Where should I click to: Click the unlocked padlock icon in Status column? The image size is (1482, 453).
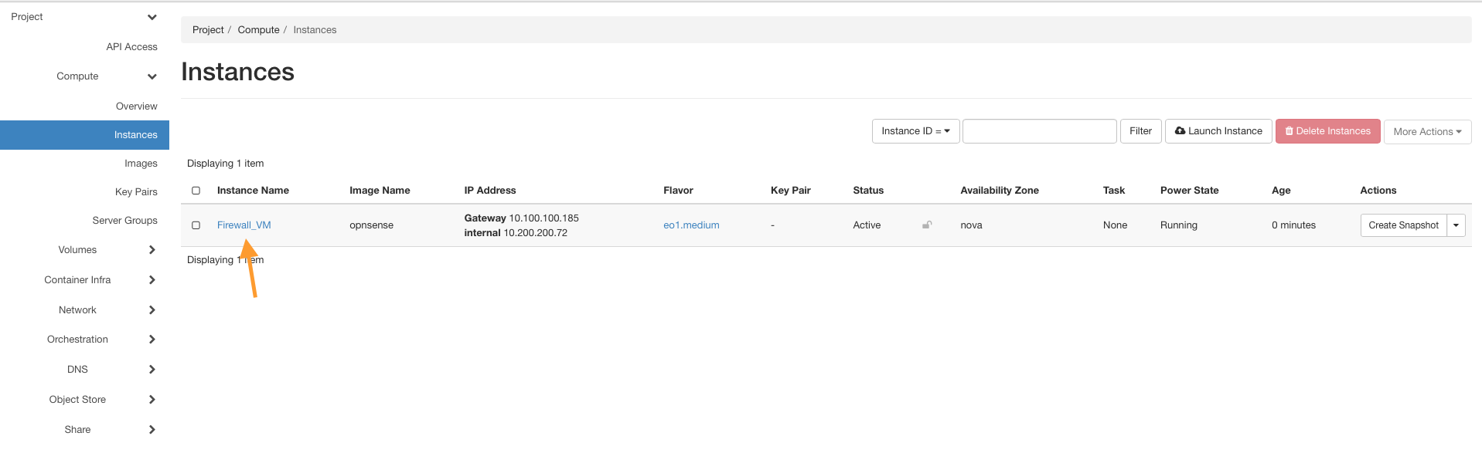pos(926,225)
